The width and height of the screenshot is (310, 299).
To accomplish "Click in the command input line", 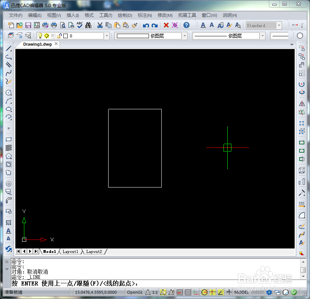I will tap(156, 283).
